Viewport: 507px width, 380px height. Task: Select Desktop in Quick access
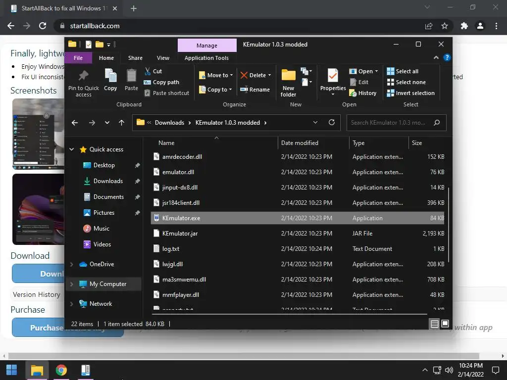coord(104,165)
